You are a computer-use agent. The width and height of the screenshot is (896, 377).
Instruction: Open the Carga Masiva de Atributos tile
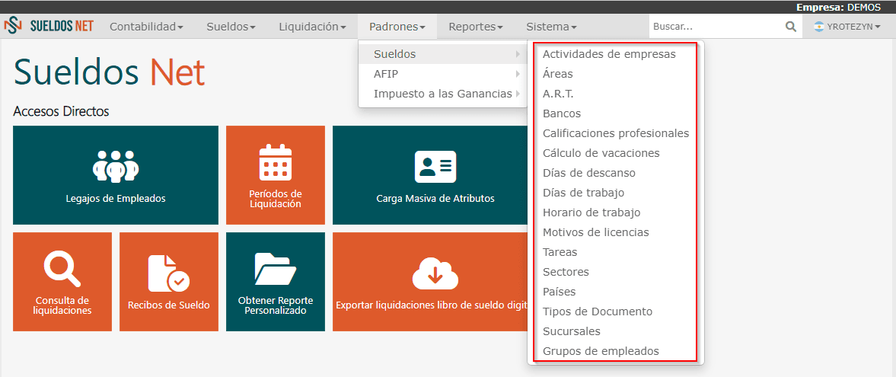click(429, 175)
